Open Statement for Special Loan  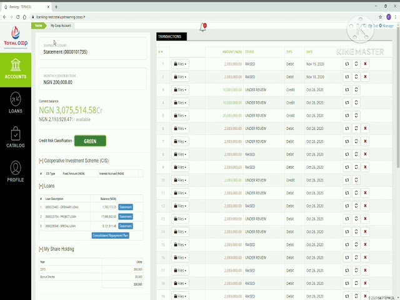(x=126, y=226)
